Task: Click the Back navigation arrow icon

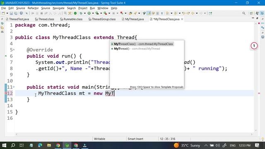Action: (x=193, y=13)
